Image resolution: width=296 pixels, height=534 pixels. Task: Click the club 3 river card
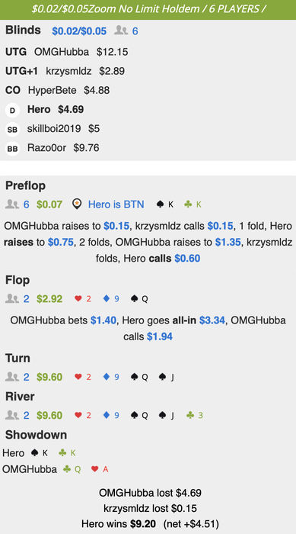(x=195, y=416)
